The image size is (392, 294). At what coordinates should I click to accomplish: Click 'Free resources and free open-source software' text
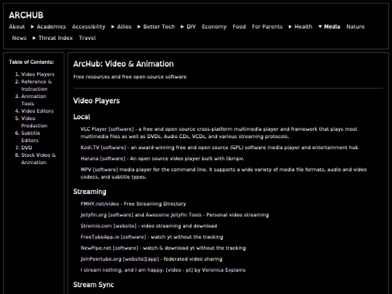(130, 77)
